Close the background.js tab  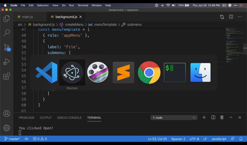click(80, 17)
